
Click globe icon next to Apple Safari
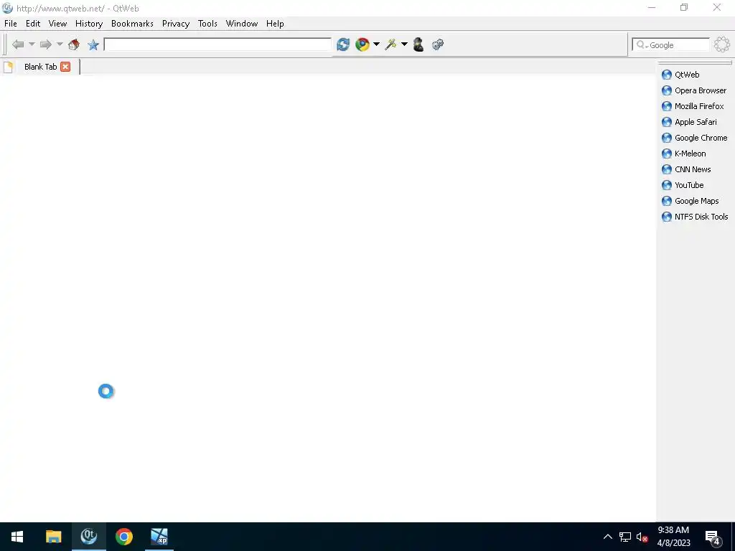(667, 122)
